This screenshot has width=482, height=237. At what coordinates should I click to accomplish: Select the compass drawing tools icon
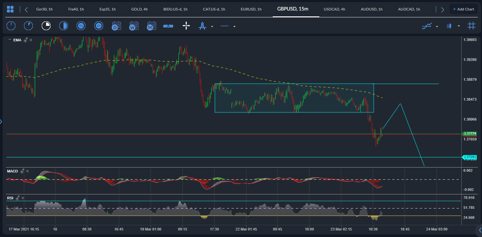pos(202,26)
